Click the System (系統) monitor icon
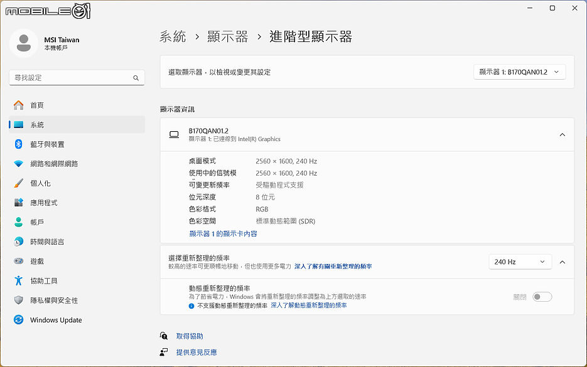Screen dimensions: 587x367 tap(18, 125)
